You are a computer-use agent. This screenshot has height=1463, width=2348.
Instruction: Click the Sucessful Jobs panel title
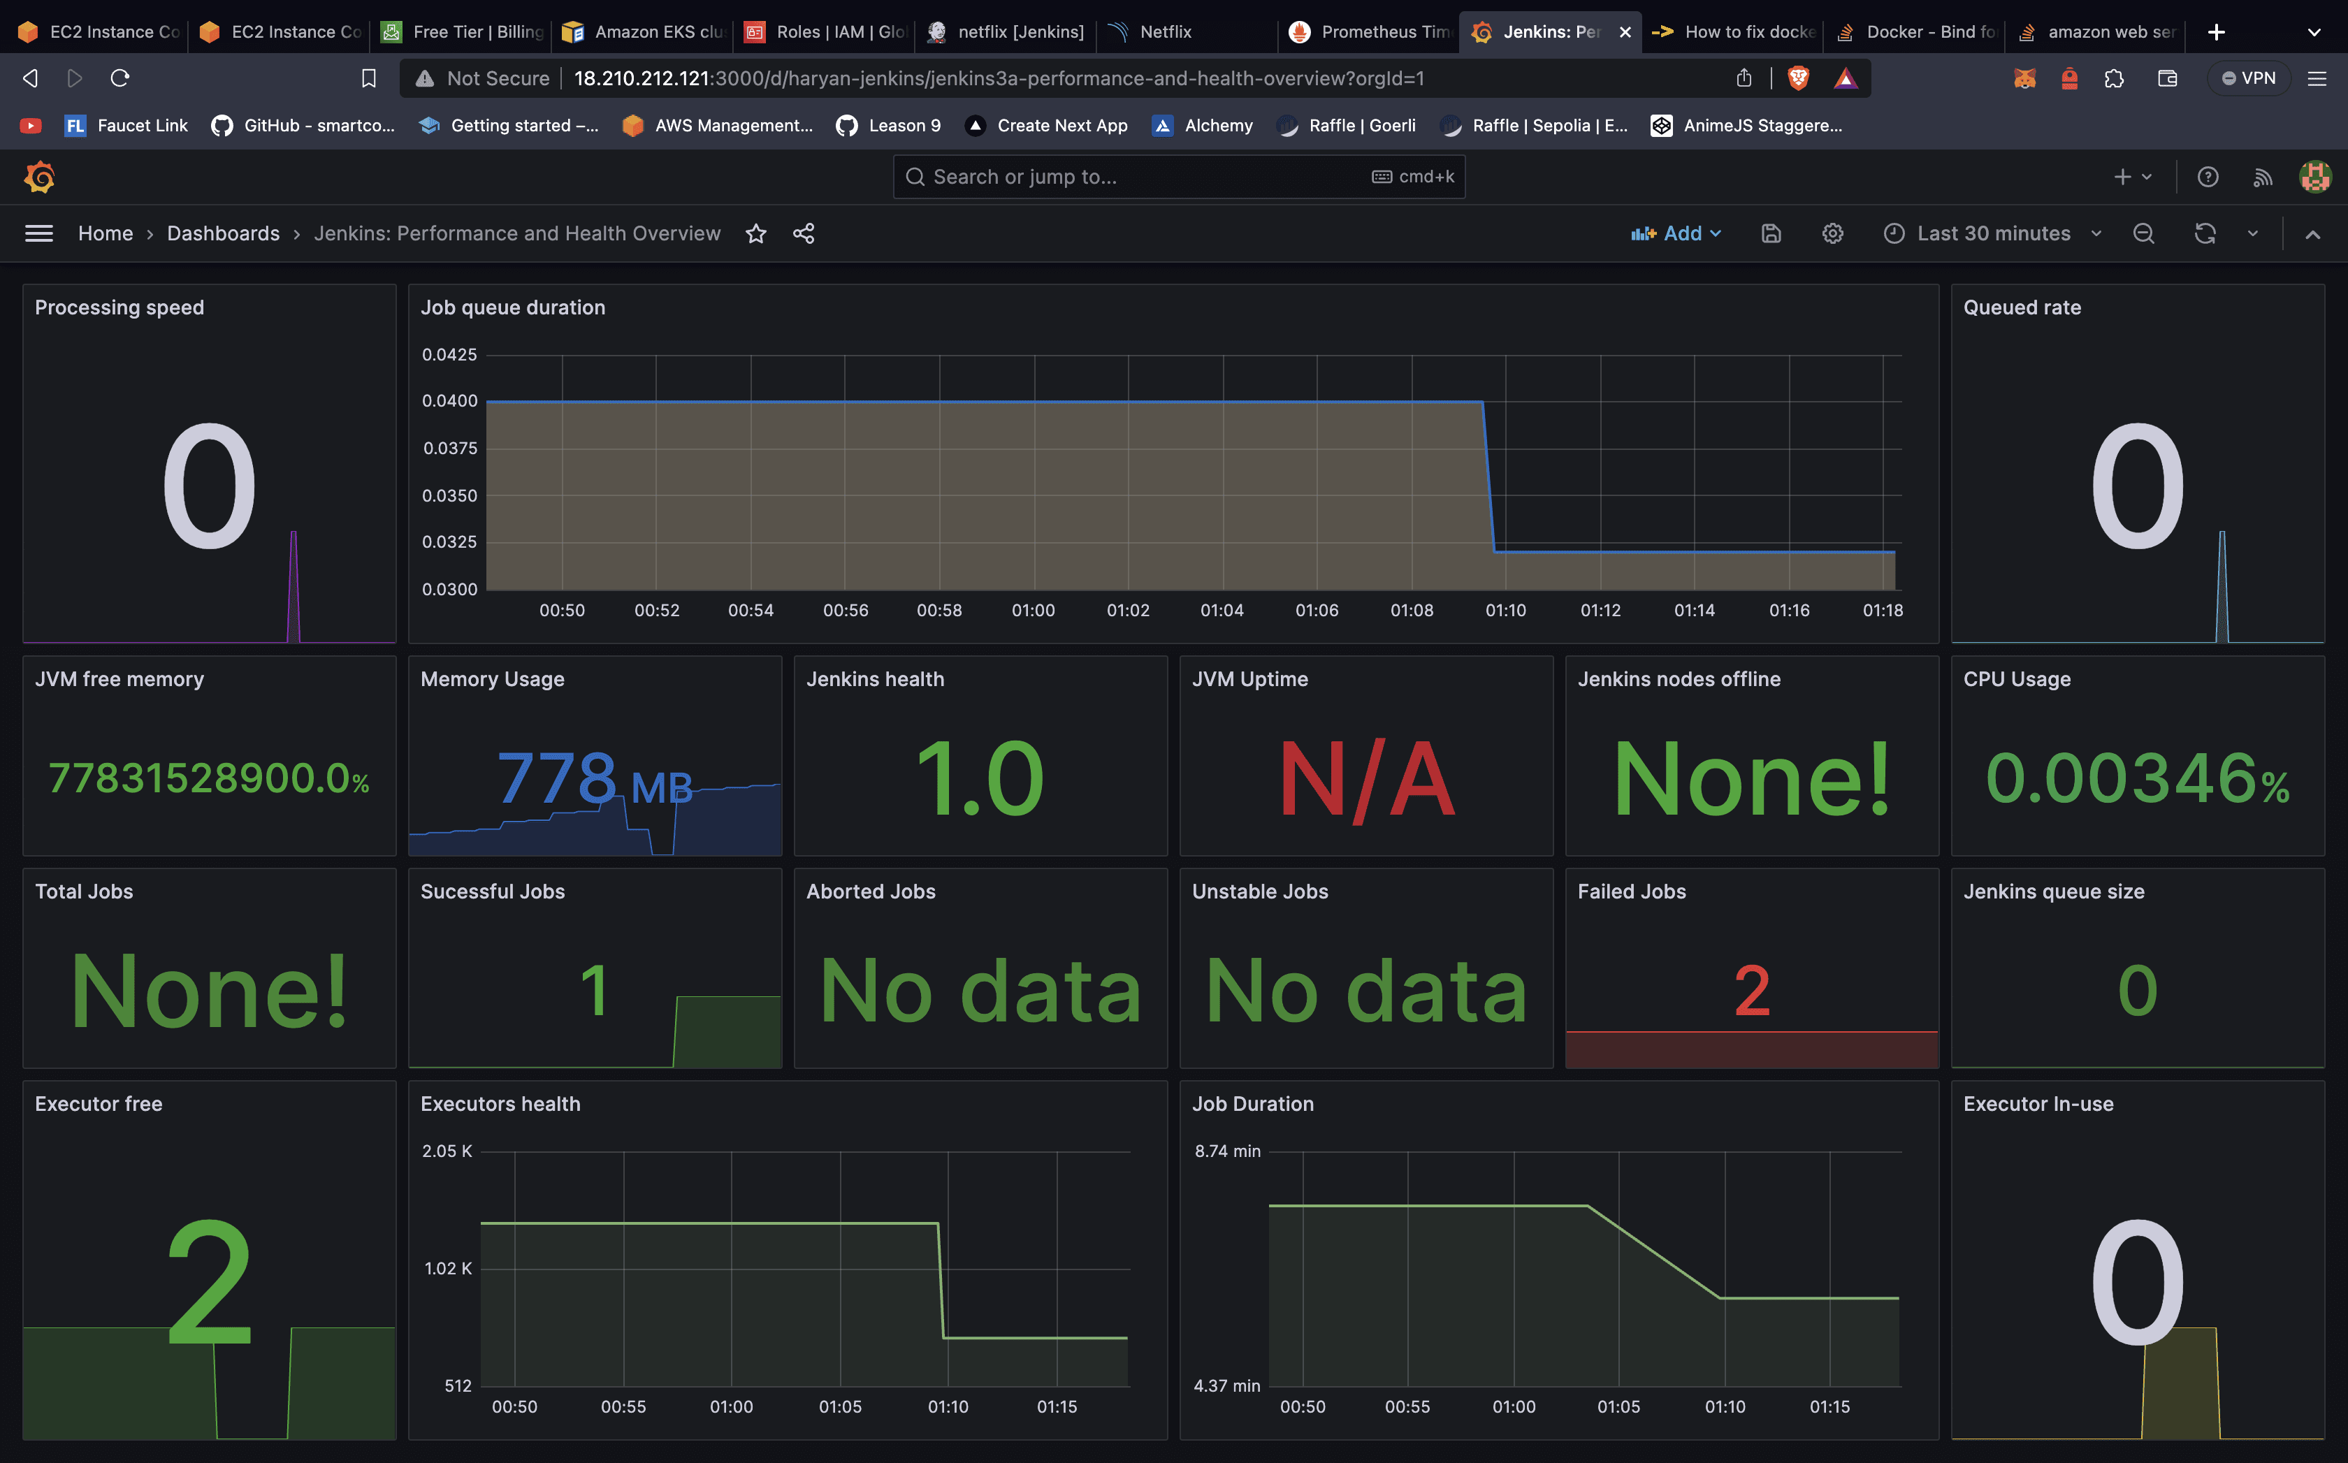(x=493, y=892)
